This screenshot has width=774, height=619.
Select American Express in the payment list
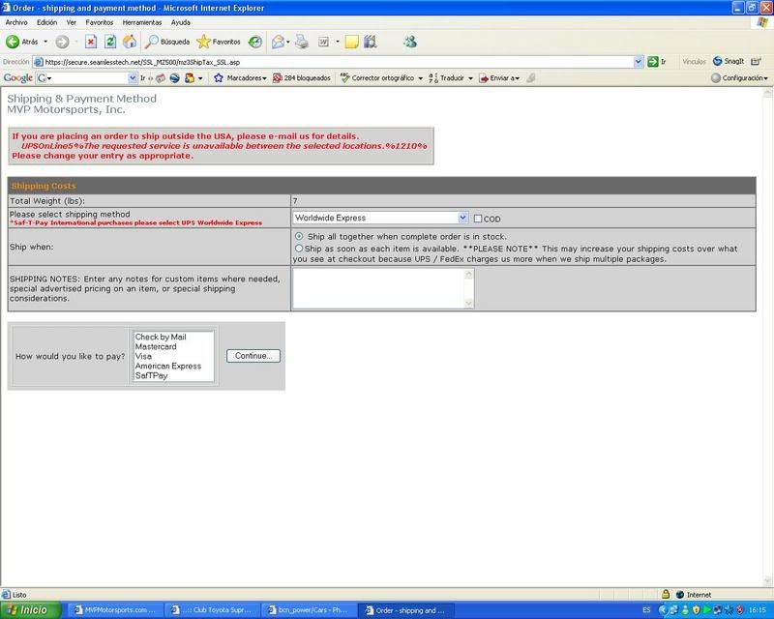pos(168,366)
